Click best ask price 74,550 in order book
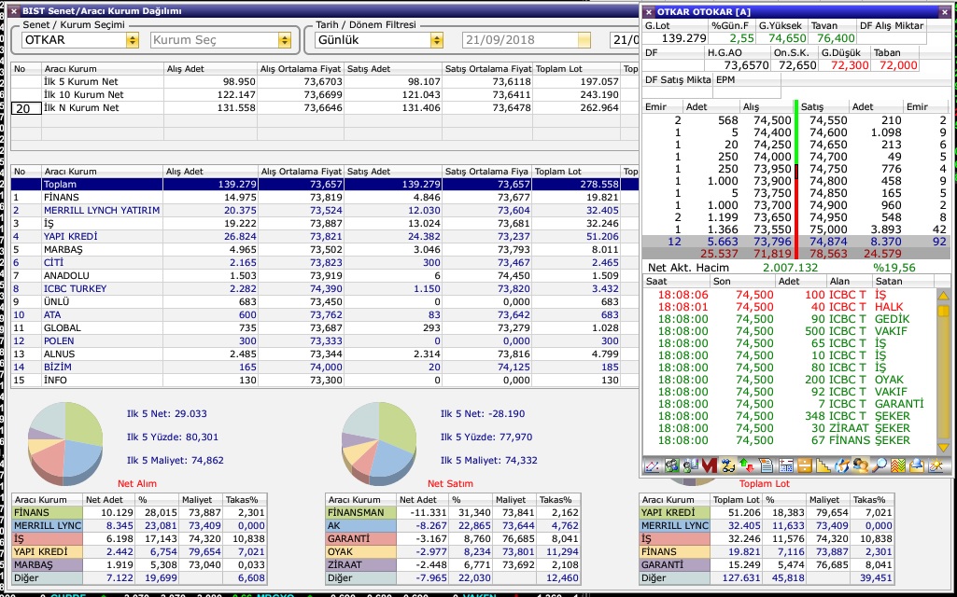Screen dimensions: 957x597 coord(828,120)
